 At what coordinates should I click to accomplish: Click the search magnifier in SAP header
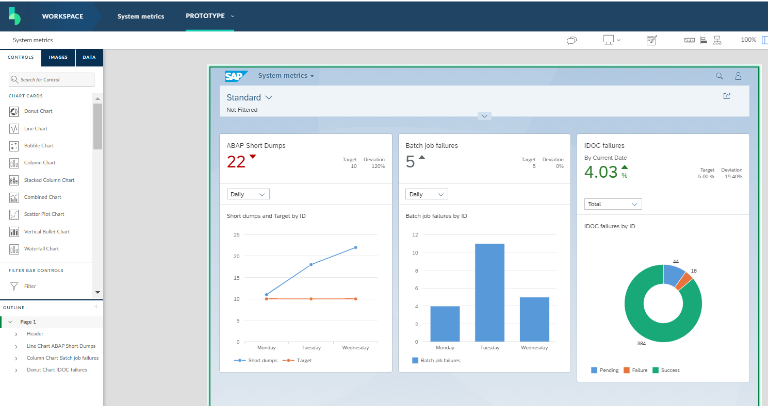point(720,76)
